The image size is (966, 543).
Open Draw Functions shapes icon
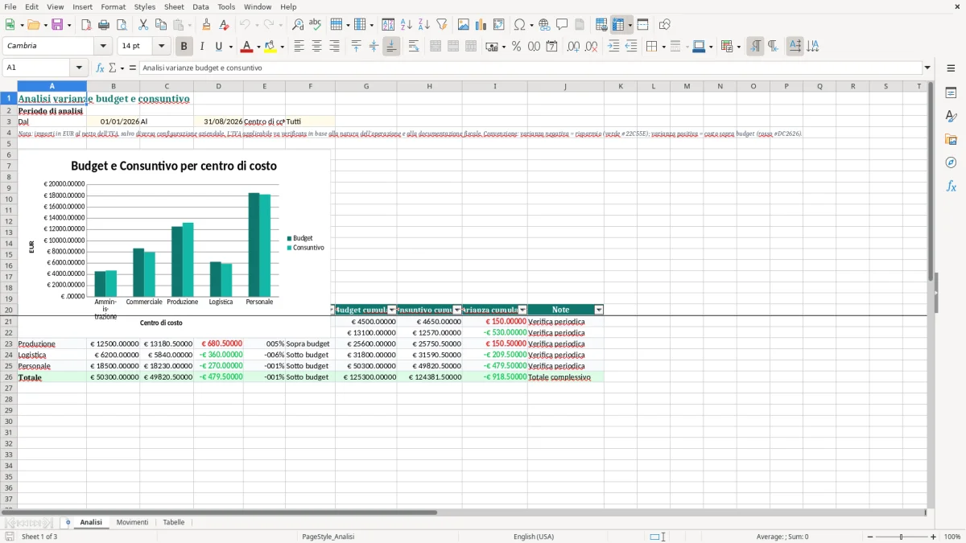coord(665,25)
